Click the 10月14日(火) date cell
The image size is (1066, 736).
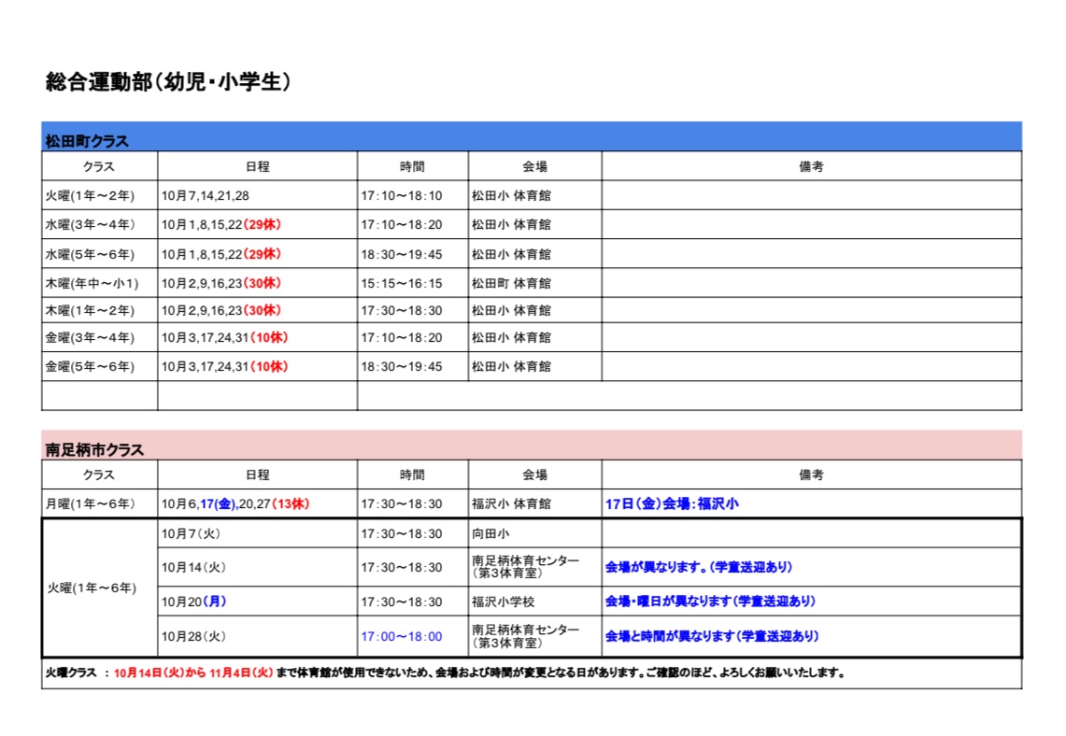tap(193, 567)
